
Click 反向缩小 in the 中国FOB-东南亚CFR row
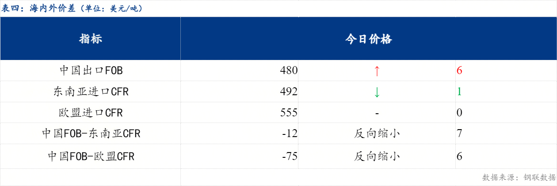[x=377, y=134]
